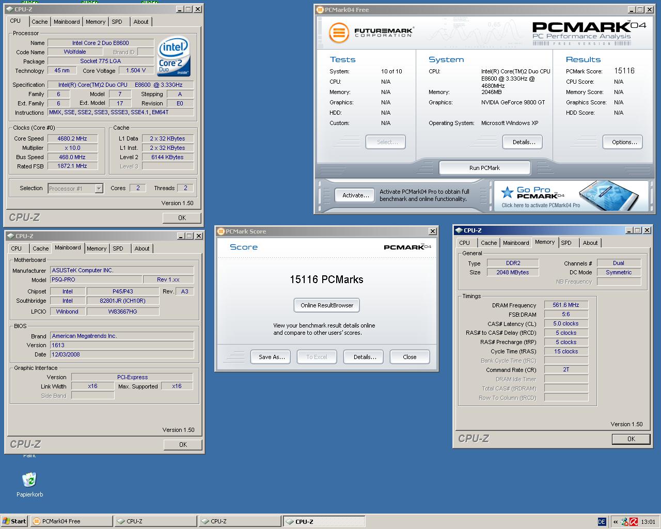The height and width of the screenshot is (529, 661).
Task: Click the Core Voltage value 1.504 V
Action: pyautogui.click(x=136, y=71)
